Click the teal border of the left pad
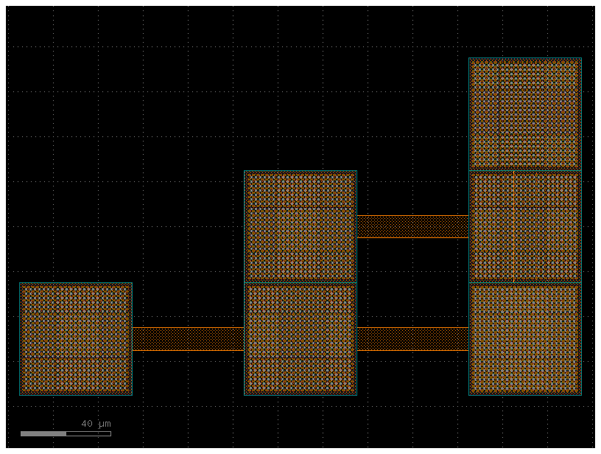The height and width of the screenshot is (454, 601). 20,339
